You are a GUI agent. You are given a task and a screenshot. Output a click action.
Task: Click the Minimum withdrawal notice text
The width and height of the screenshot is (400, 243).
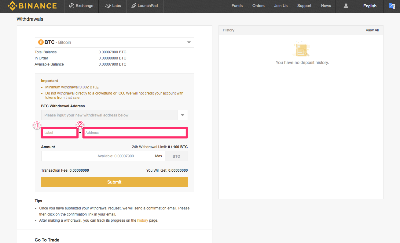[72, 87]
